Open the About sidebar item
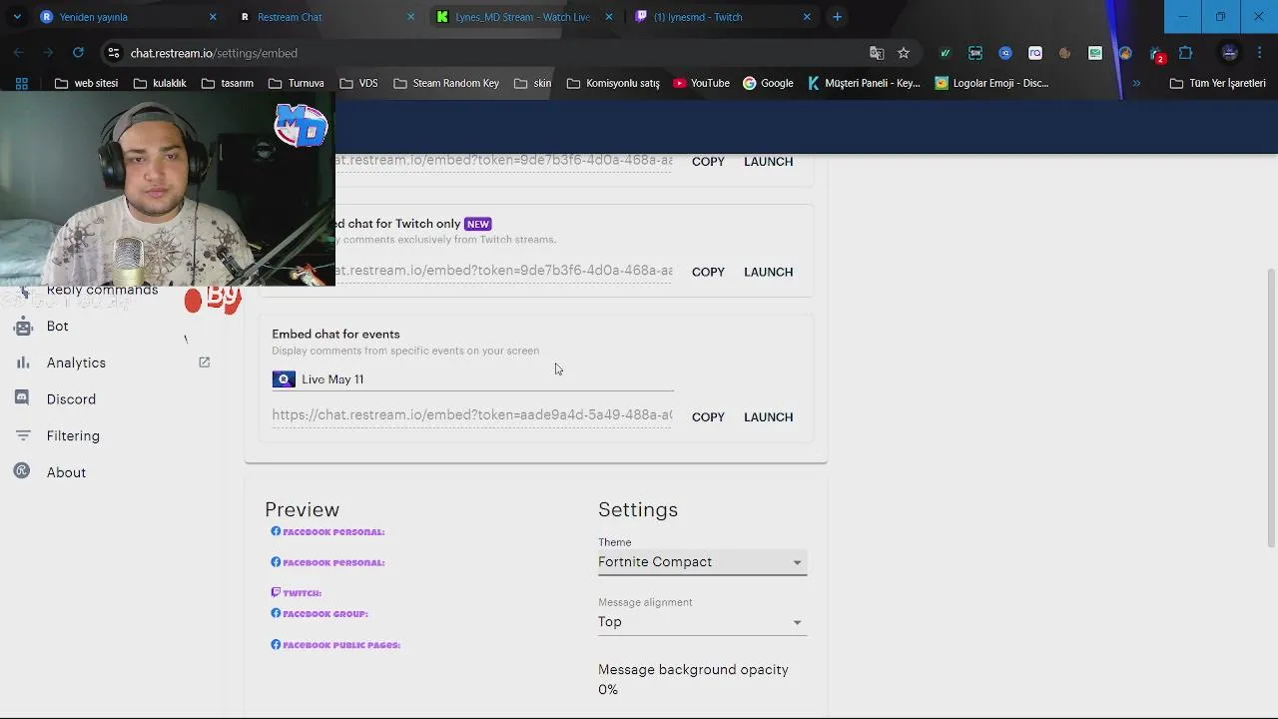Viewport: 1278px width, 719px height. 66,472
